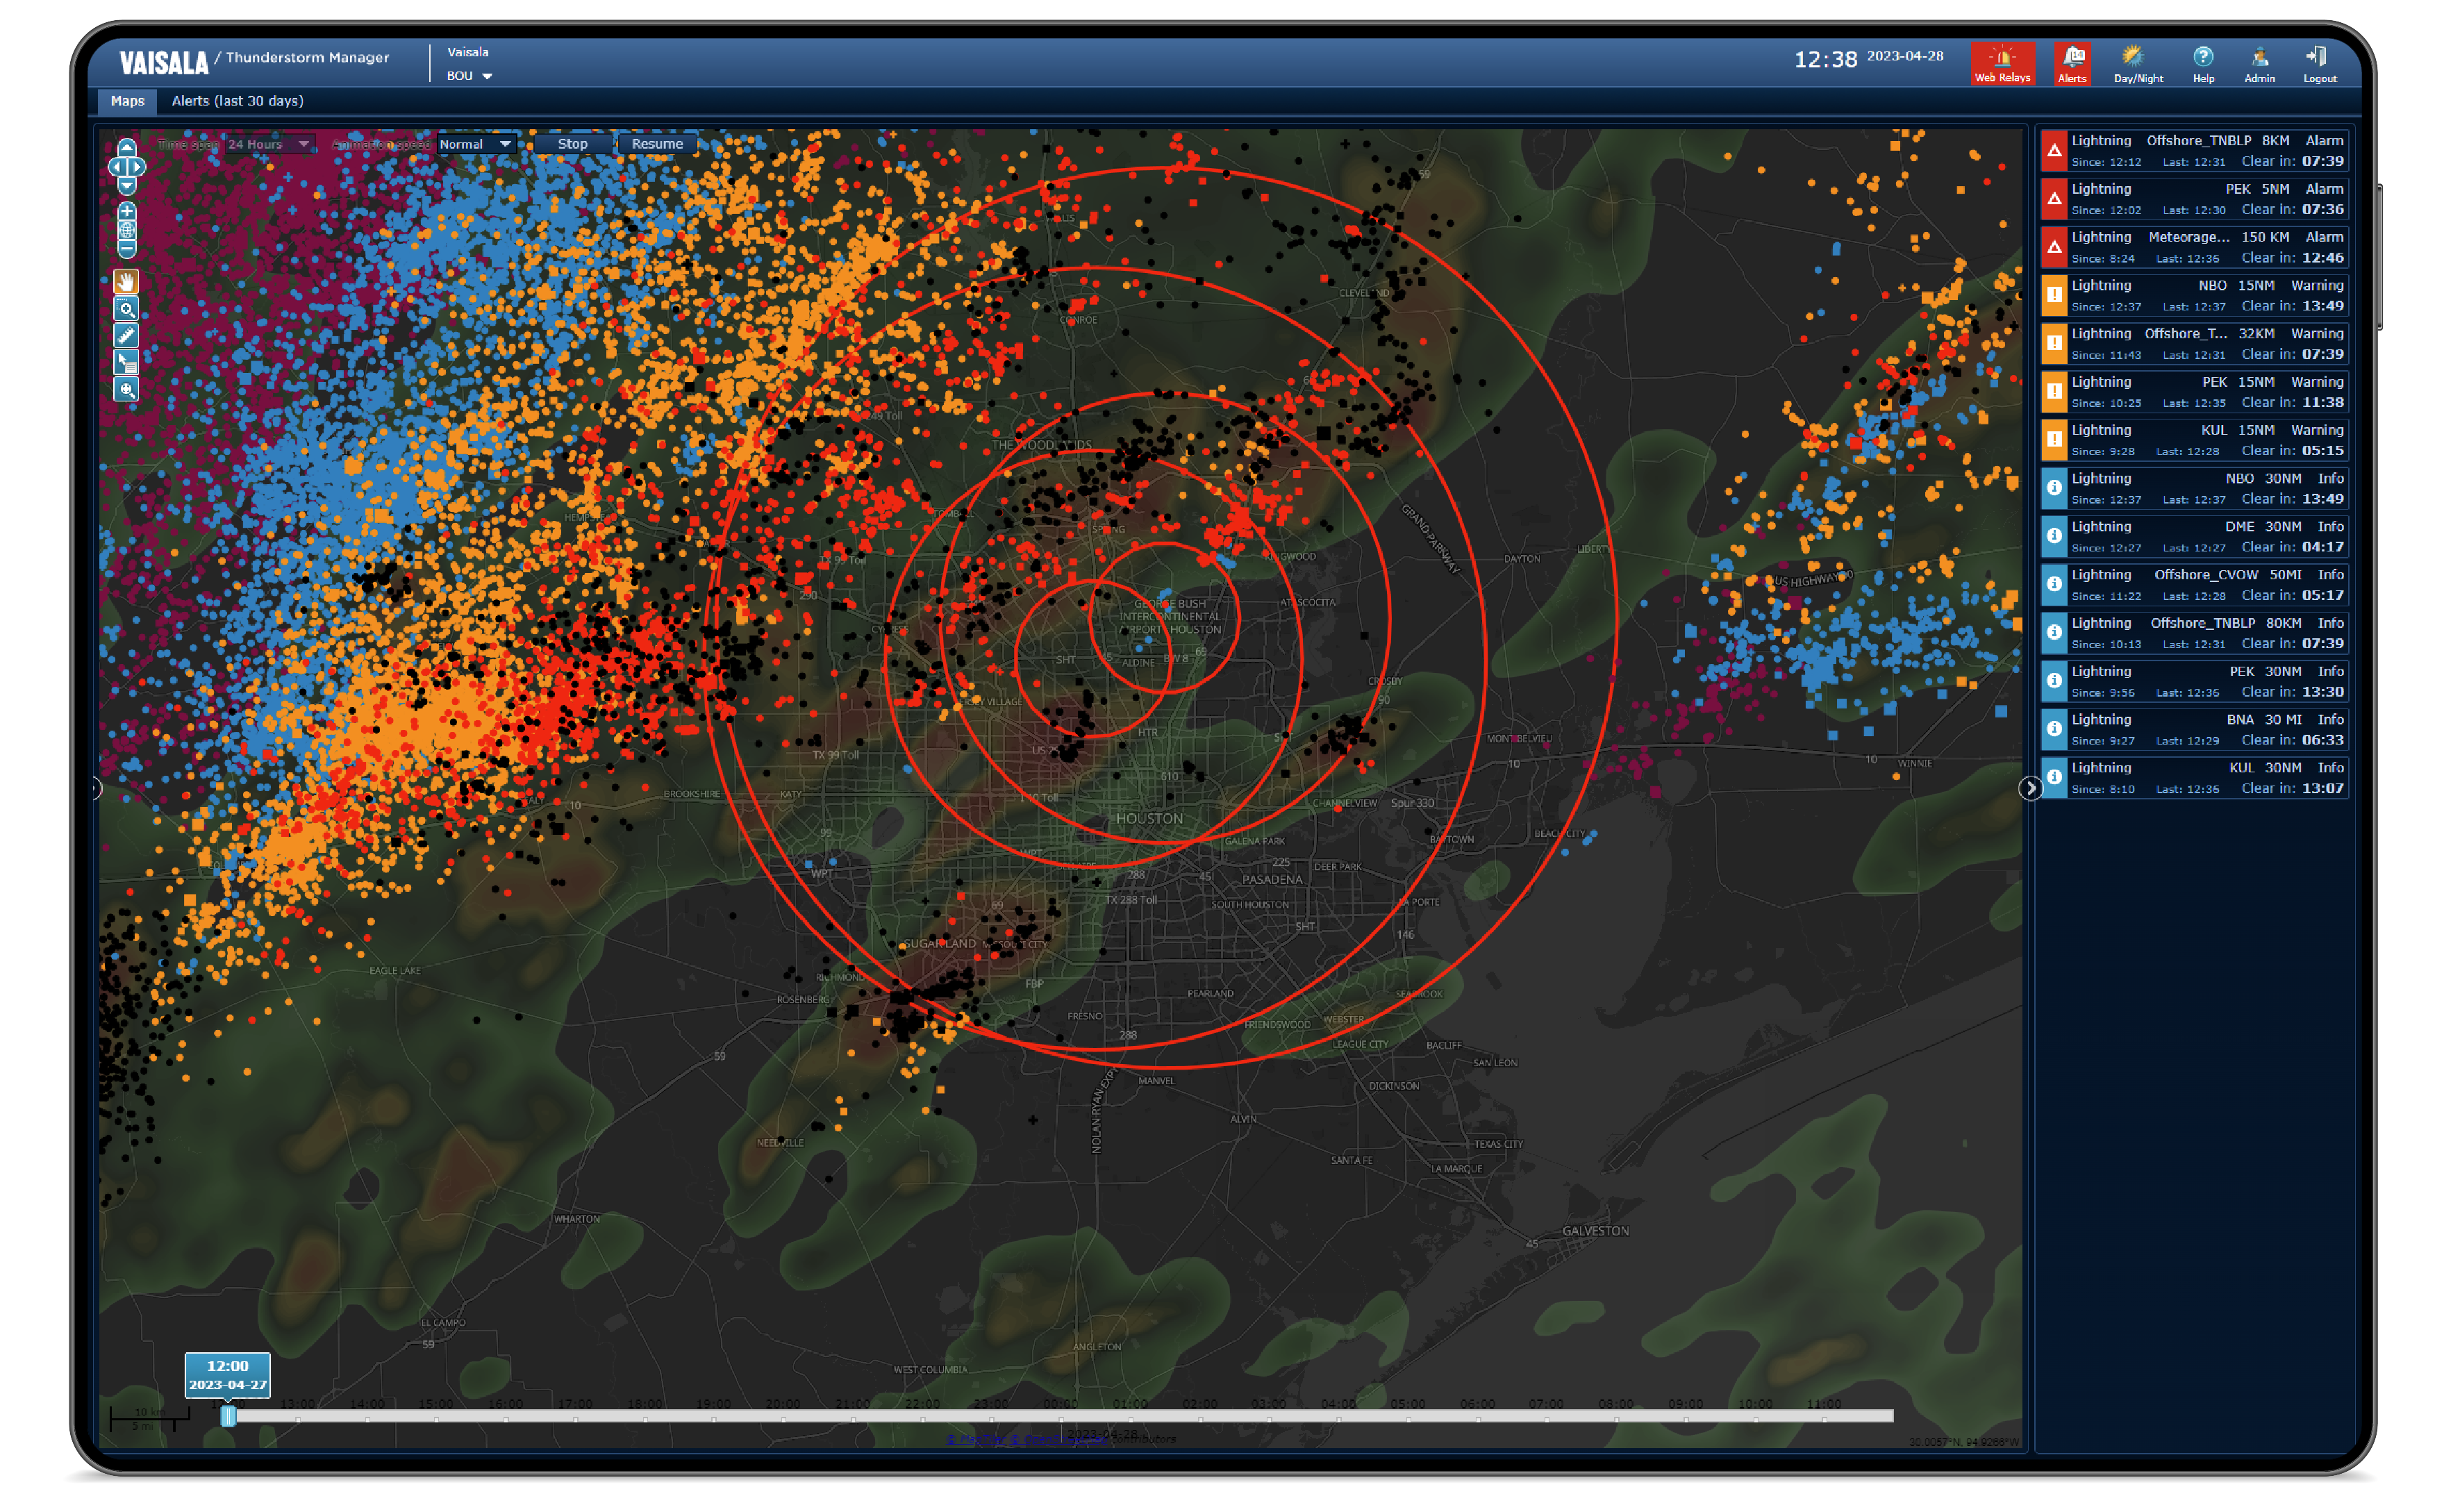Zoom in with the plus button
Screen dimensions: 2444x1512
[127, 211]
